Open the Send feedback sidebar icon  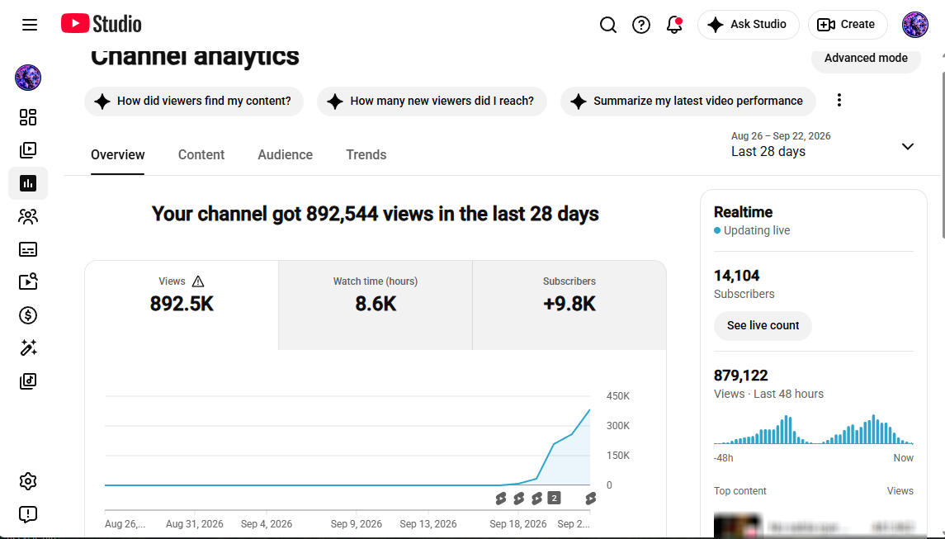[x=28, y=514]
